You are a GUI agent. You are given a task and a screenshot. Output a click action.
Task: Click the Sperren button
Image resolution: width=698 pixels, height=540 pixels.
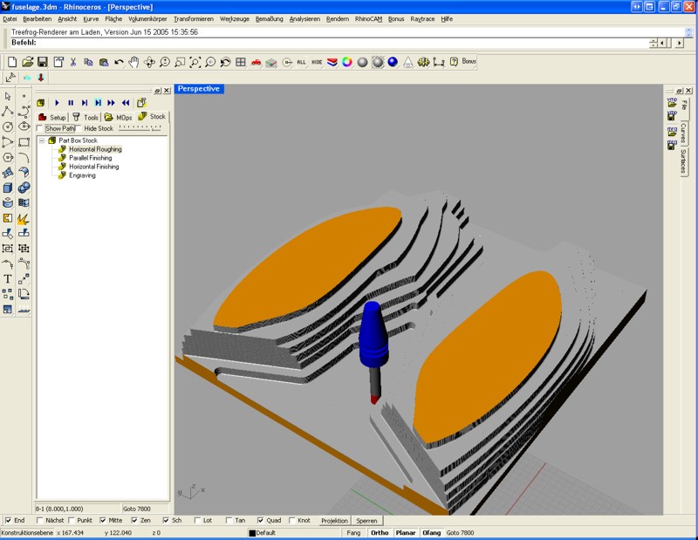point(366,521)
